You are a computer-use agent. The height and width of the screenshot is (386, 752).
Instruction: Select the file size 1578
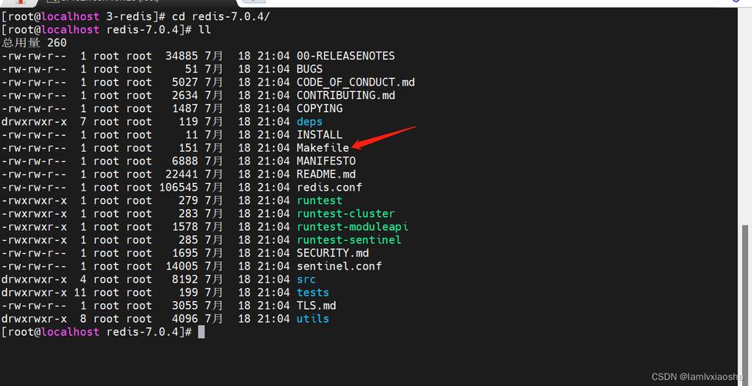[185, 227]
